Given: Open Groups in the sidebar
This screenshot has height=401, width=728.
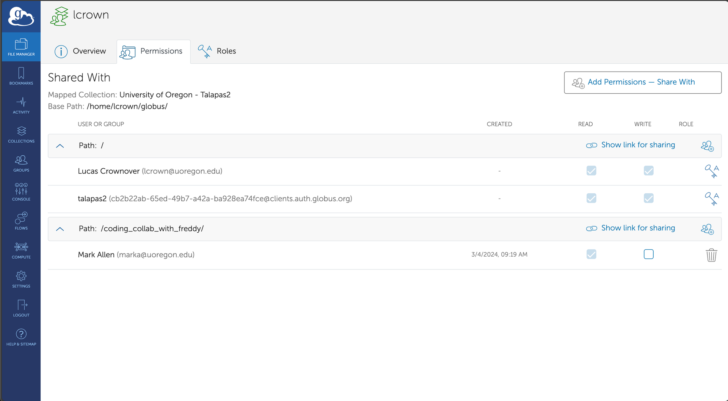Looking at the screenshot, I should click(21, 163).
